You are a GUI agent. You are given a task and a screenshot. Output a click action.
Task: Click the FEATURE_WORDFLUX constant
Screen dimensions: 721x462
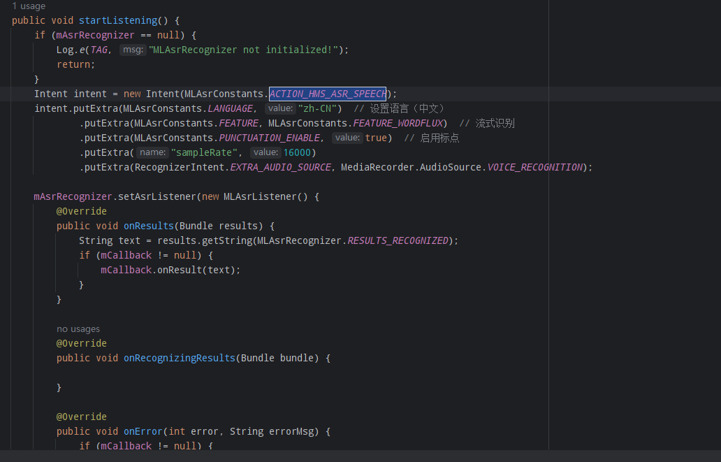coord(398,123)
